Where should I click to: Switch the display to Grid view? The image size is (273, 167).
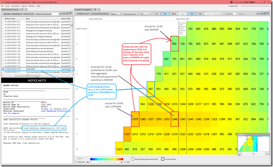point(192,14)
